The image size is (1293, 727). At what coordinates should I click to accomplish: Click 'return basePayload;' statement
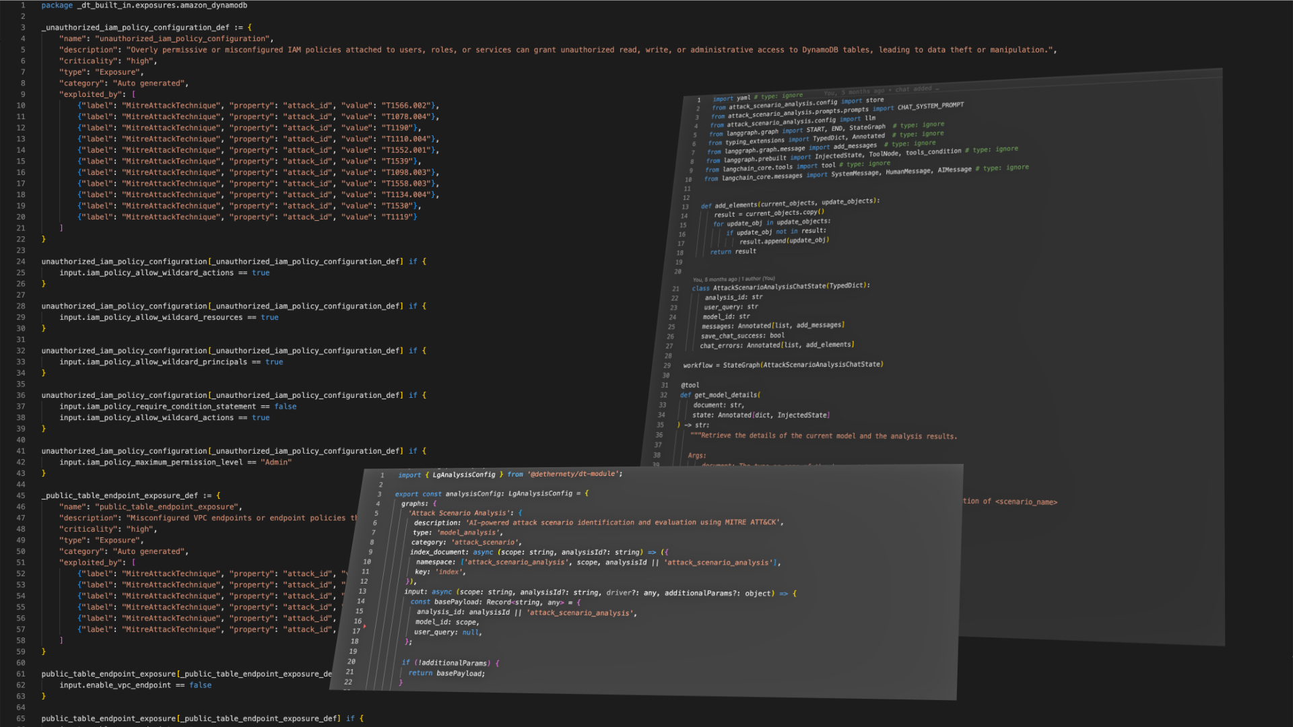(x=446, y=673)
